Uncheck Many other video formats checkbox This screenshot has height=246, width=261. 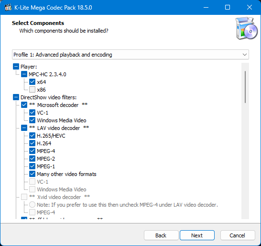coord(32,174)
